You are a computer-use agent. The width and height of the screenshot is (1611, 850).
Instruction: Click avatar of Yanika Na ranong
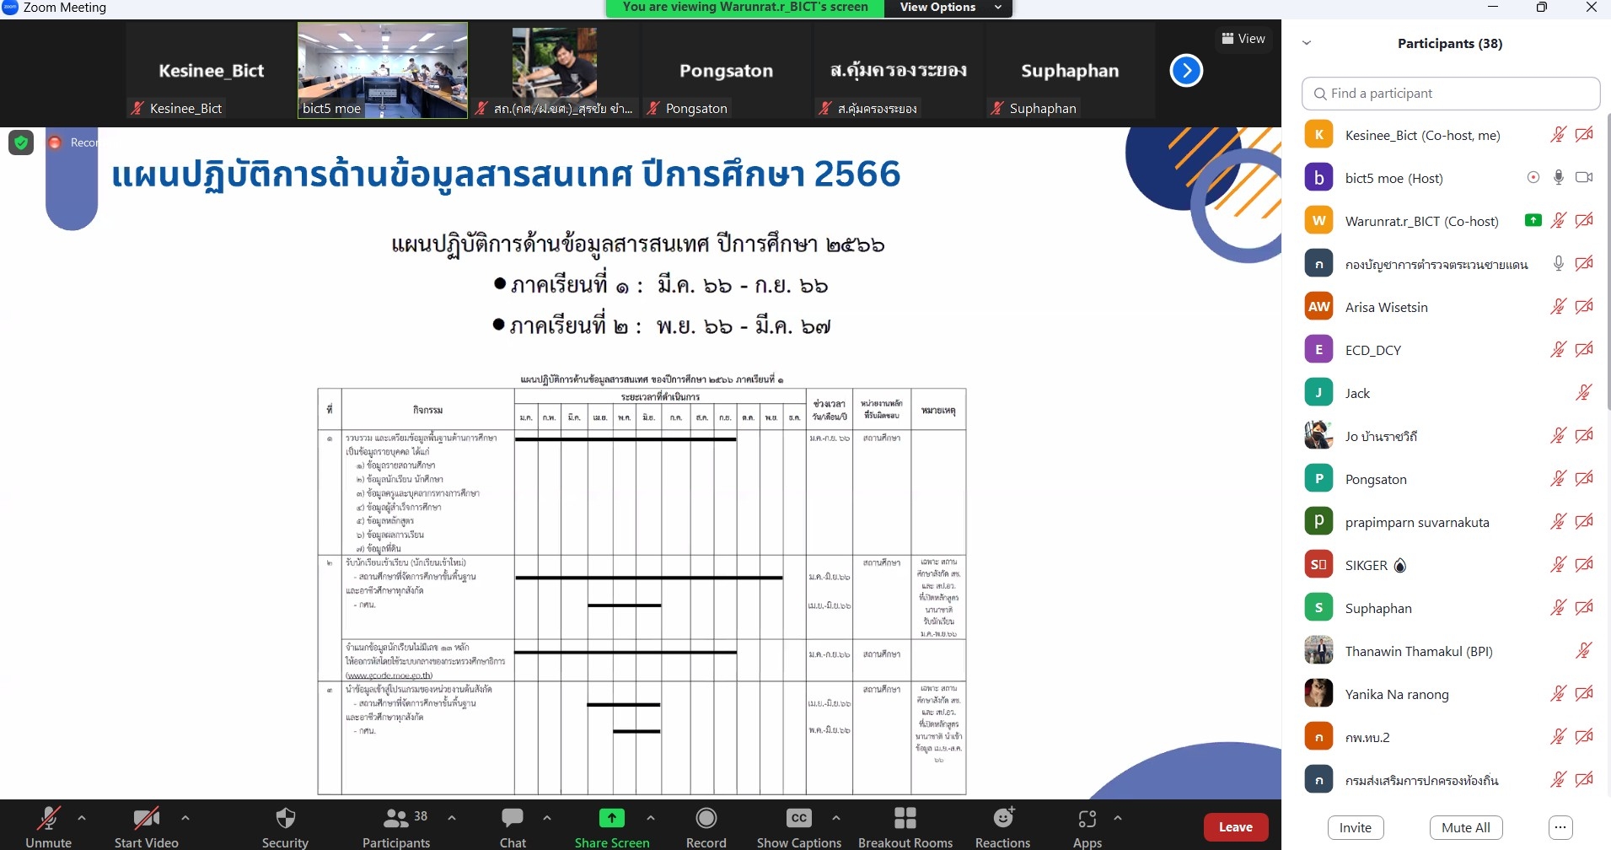click(x=1318, y=694)
